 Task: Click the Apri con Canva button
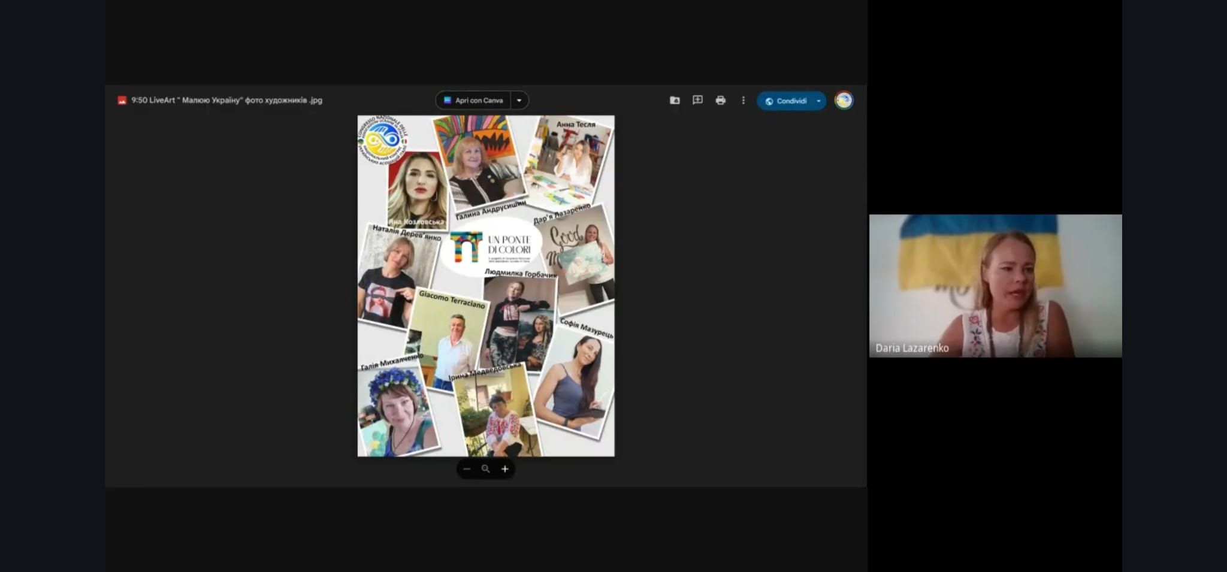coord(473,101)
